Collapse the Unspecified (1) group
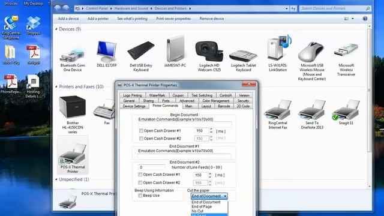This screenshot has width=384, height=216. point(56,179)
